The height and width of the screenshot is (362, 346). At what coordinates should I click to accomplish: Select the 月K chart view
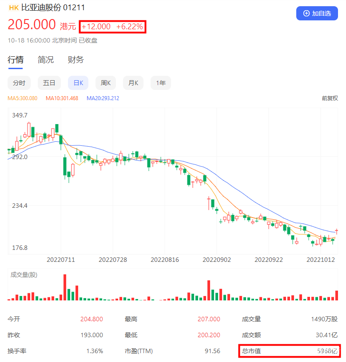(x=133, y=83)
